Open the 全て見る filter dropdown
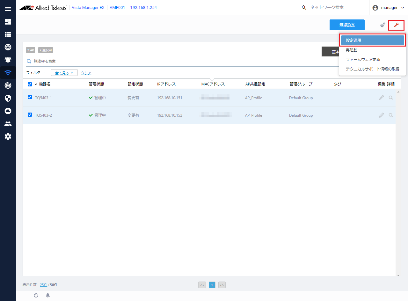The image size is (408, 301). coord(64,73)
